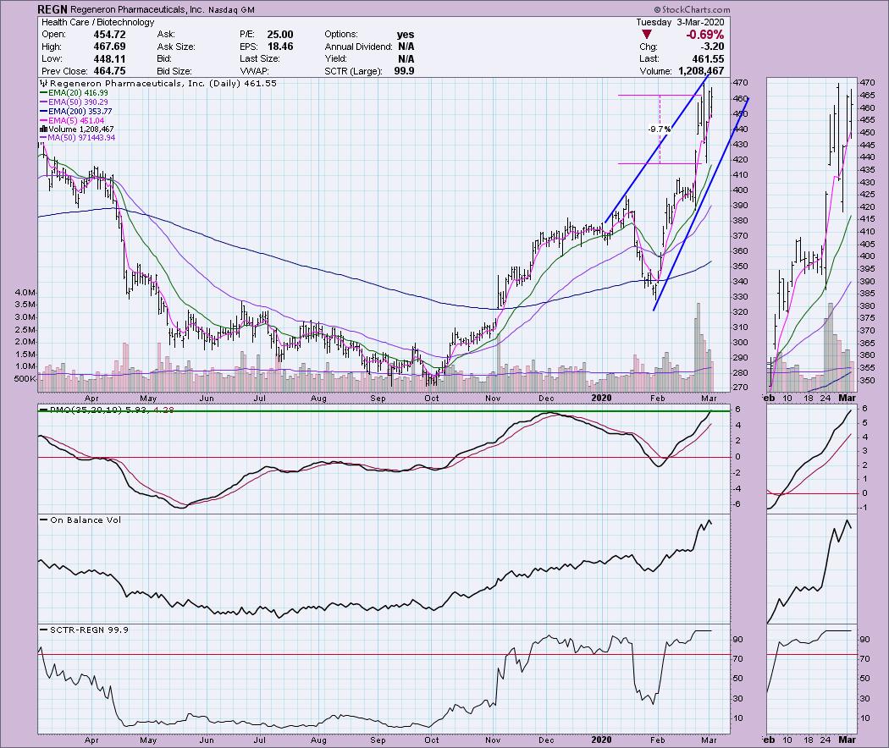This screenshot has height=748, width=889.
Task: Click the MA(50) 971443.94 legend entry
Action: point(77,138)
